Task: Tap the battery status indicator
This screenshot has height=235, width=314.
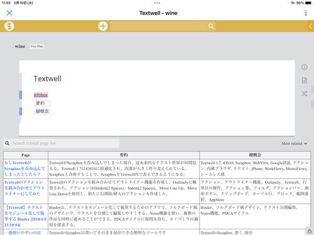Action: pos(309,3)
